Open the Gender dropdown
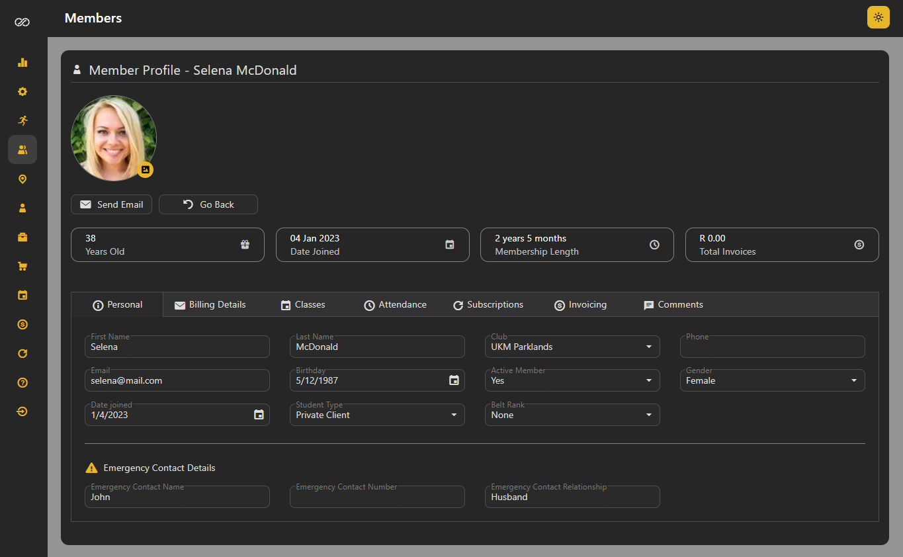903x557 pixels. pos(772,380)
